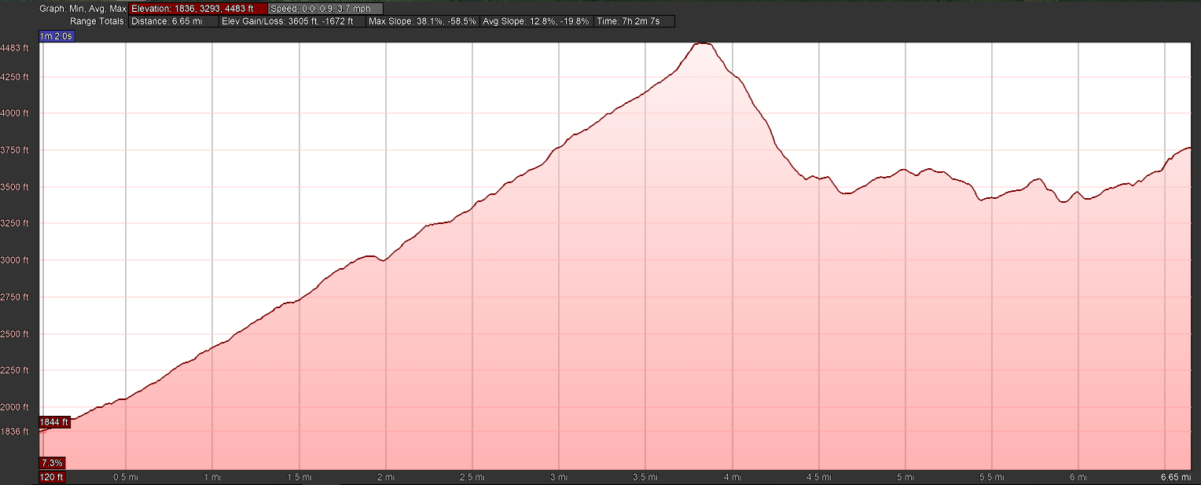Viewport: 1201px width, 485px height.
Task: Click the 'Range Totals:' label
Action: tap(98, 21)
